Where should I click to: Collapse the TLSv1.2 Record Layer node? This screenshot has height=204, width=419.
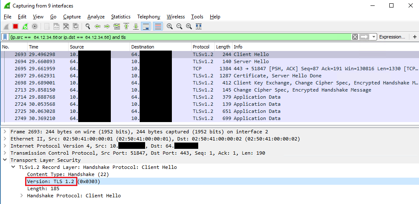(x=13, y=167)
